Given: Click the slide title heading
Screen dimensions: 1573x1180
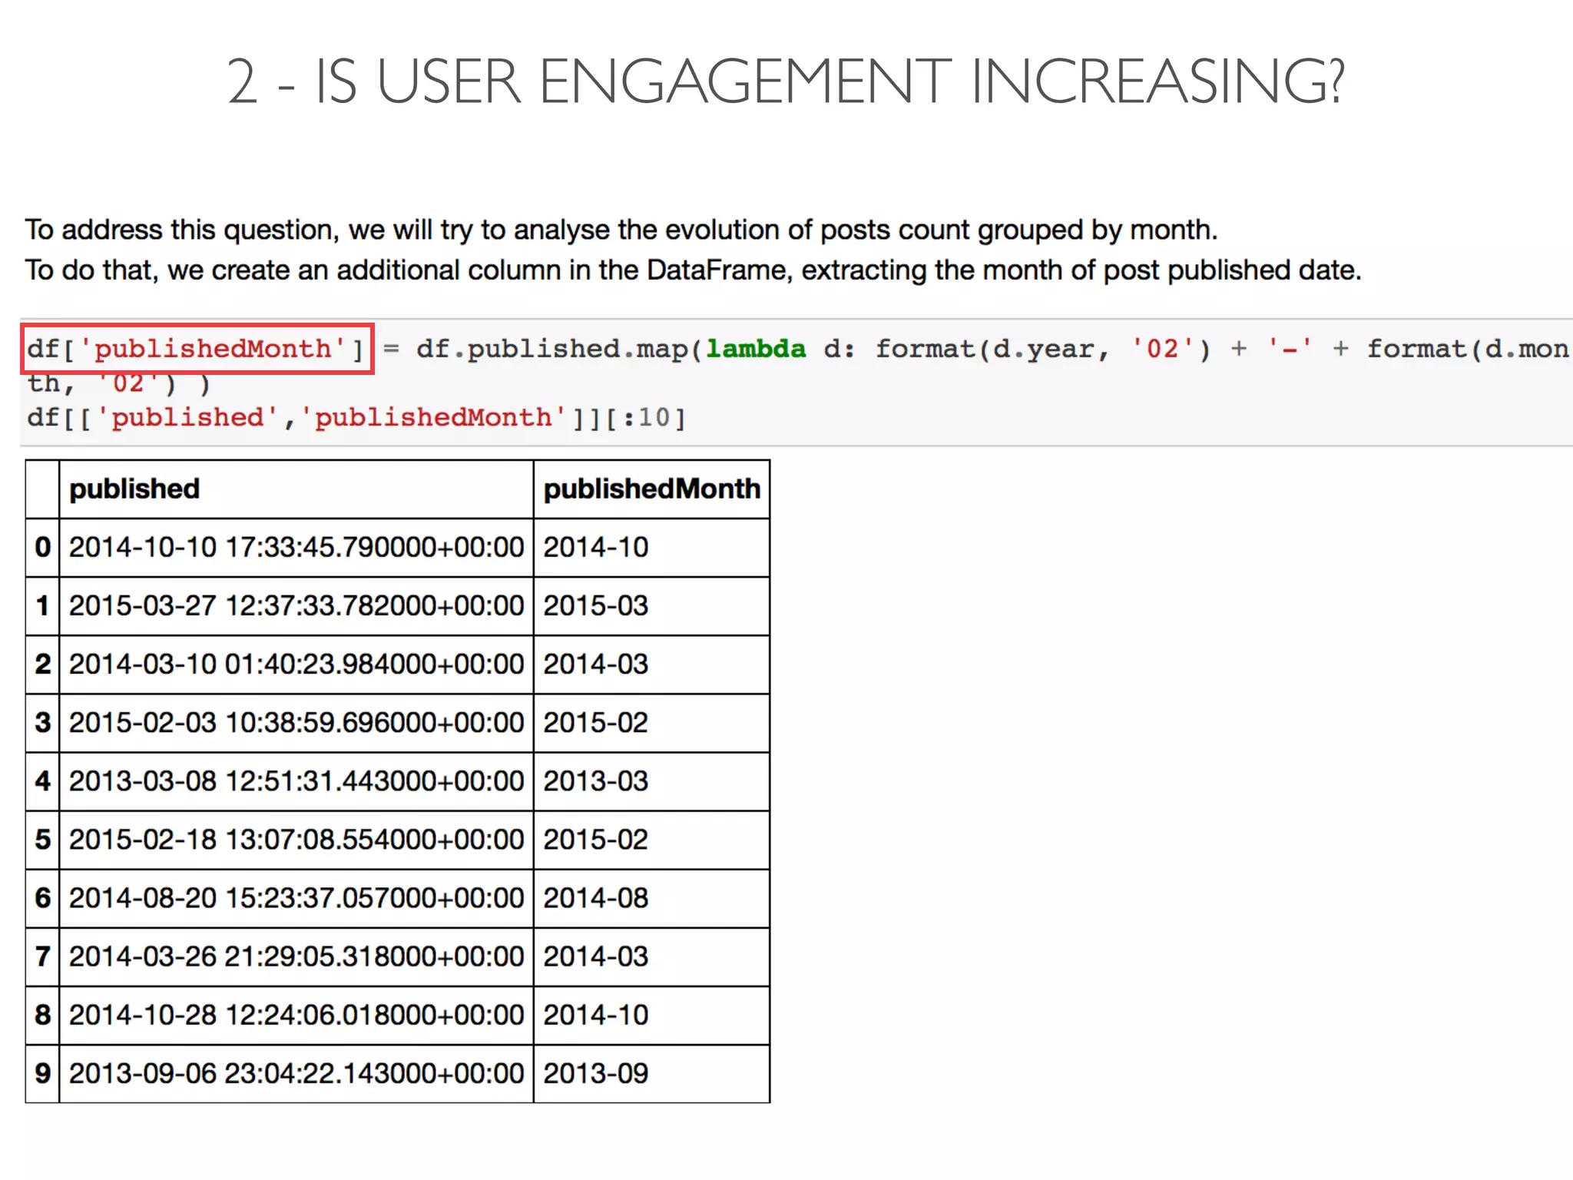Looking at the screenshot, I should tap(785, 81).
